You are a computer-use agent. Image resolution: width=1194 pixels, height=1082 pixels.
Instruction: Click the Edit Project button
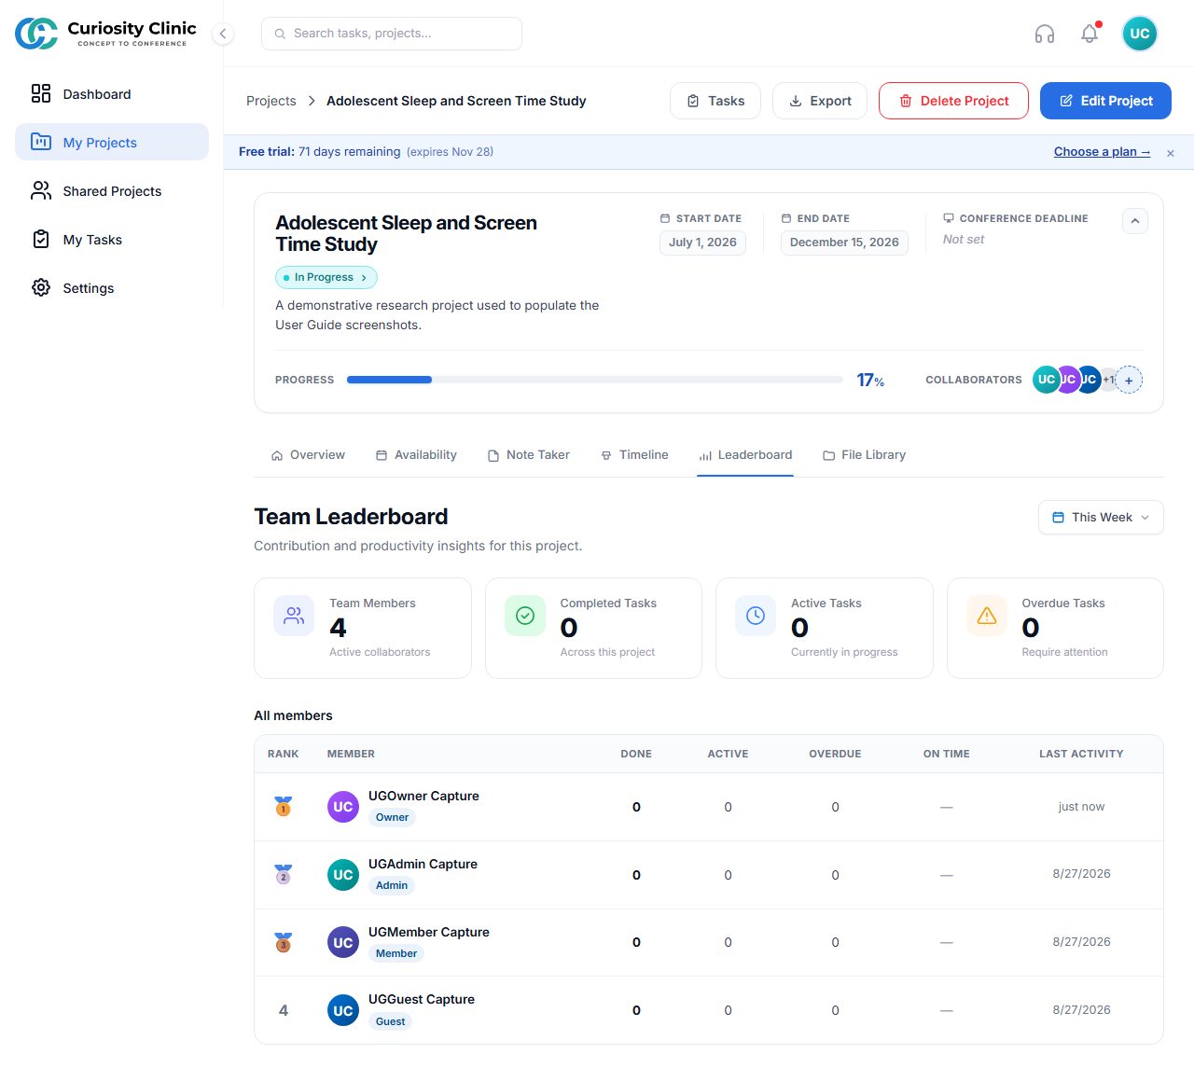coord(1105,101)
